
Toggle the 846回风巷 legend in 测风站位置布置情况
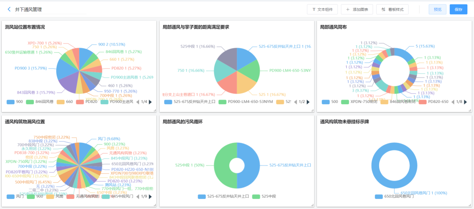tap(41, 102)
